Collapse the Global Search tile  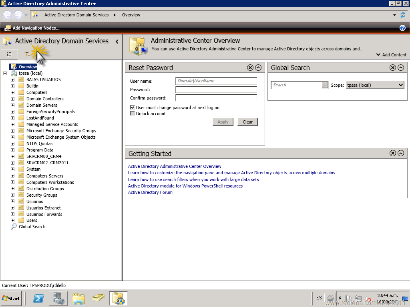tap(400, 68)
